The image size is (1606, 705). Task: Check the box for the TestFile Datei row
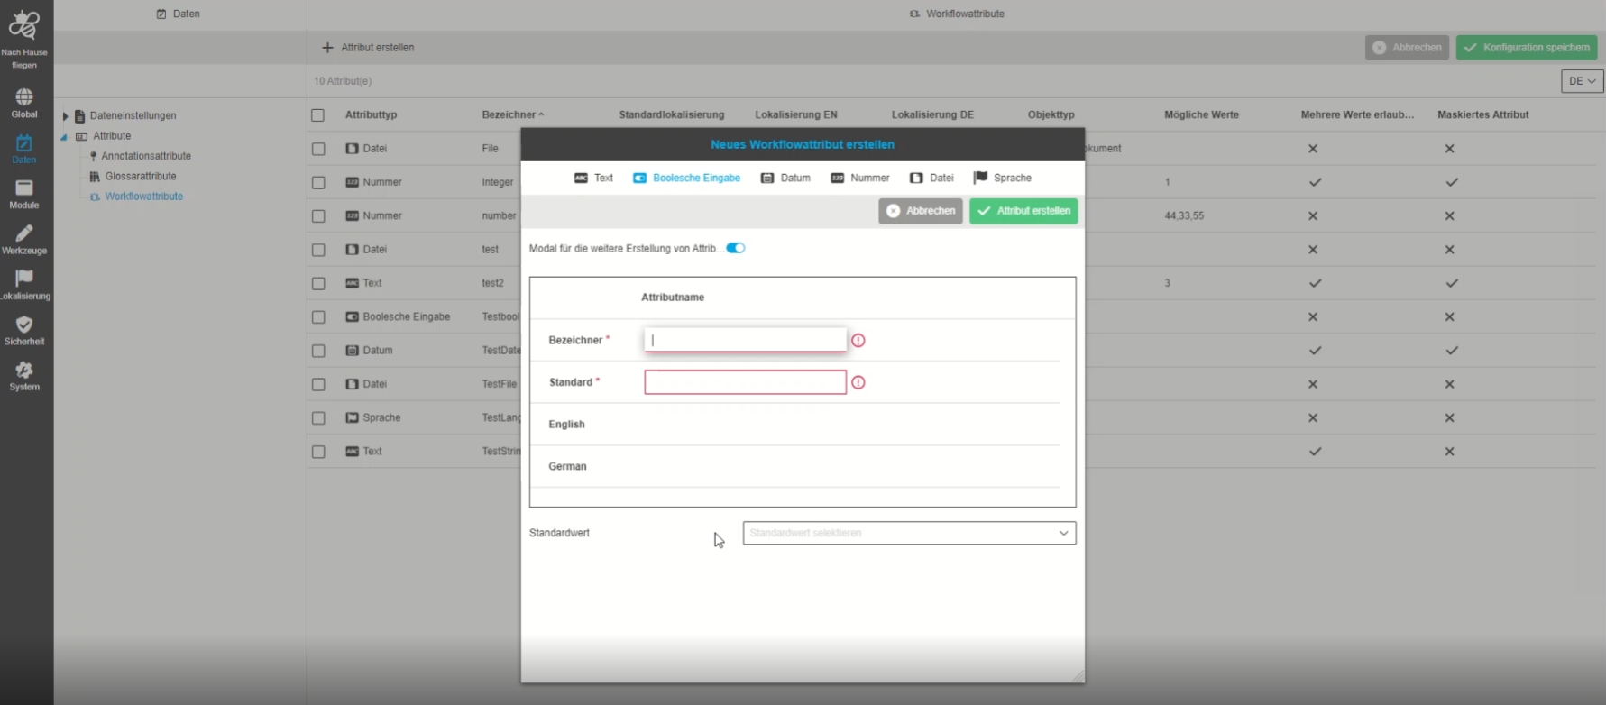point(318,385)
